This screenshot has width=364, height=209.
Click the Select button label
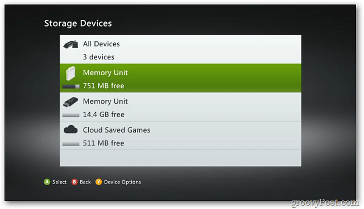click(x=59, y=182)
